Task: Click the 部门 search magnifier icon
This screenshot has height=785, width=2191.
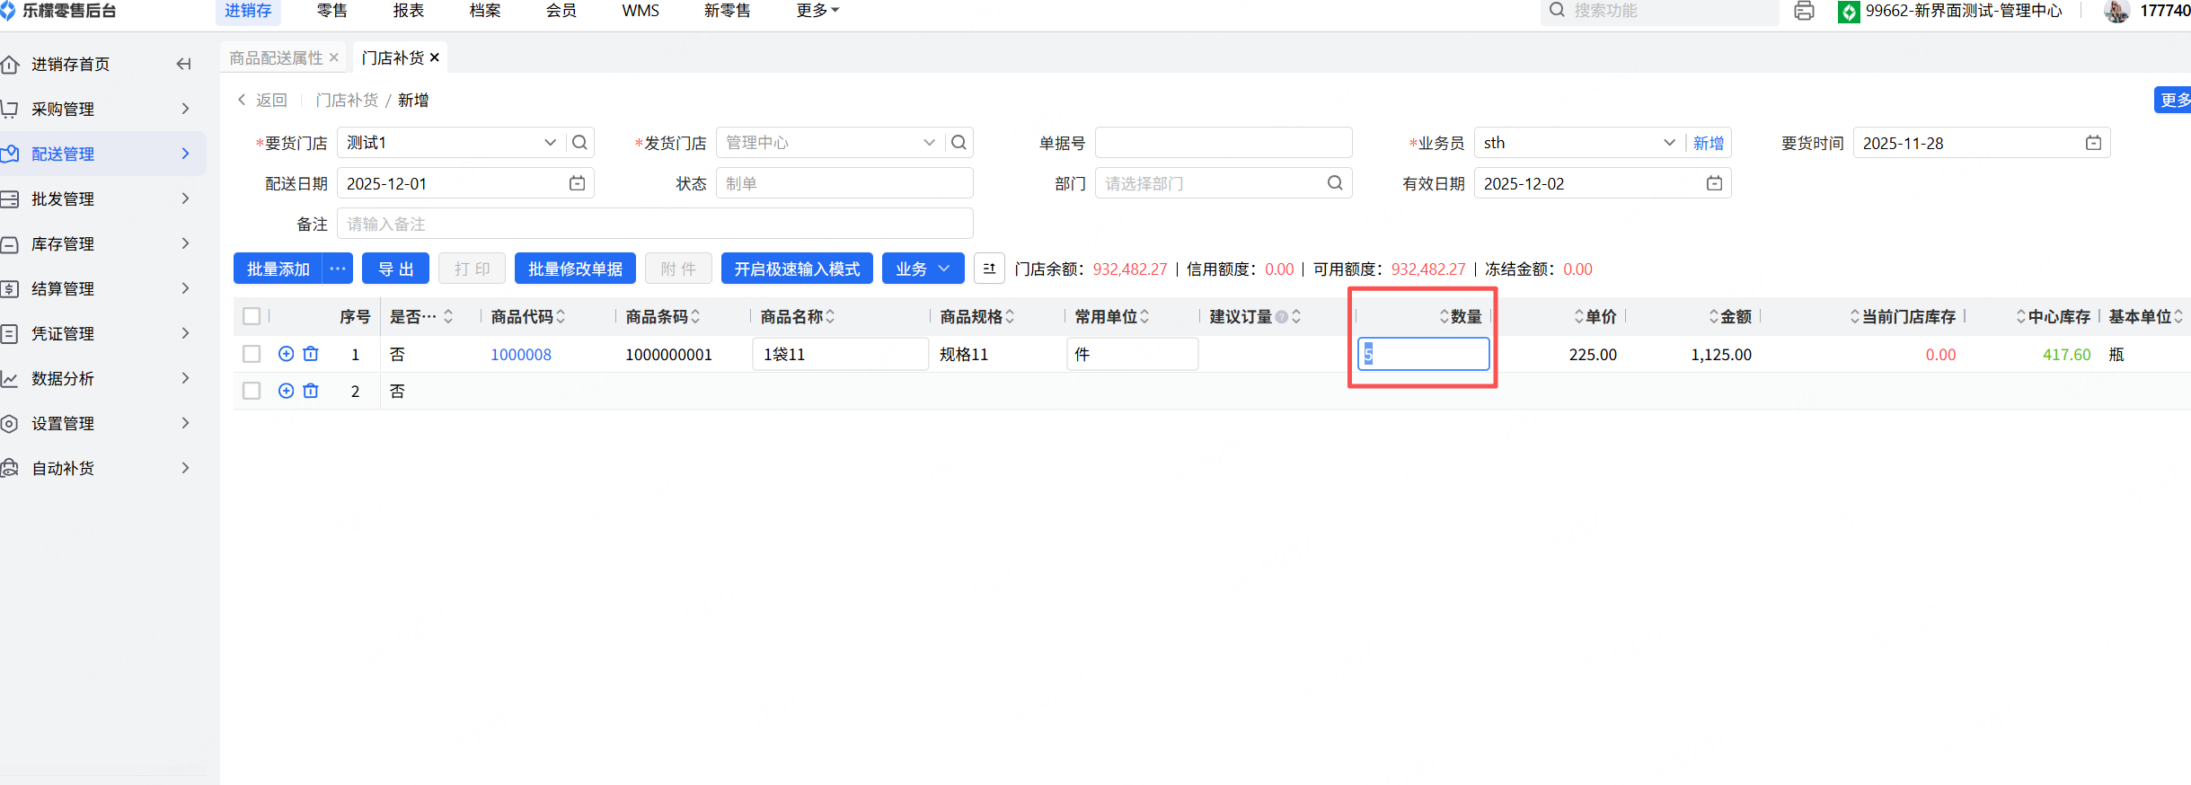Action: click(x=1335, y=183)
